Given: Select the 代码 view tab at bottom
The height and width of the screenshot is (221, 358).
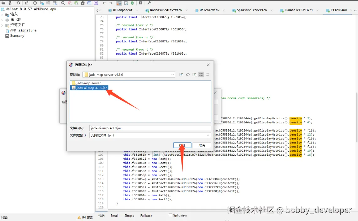Looking at the screenshot, I should (x=101, y=216).
